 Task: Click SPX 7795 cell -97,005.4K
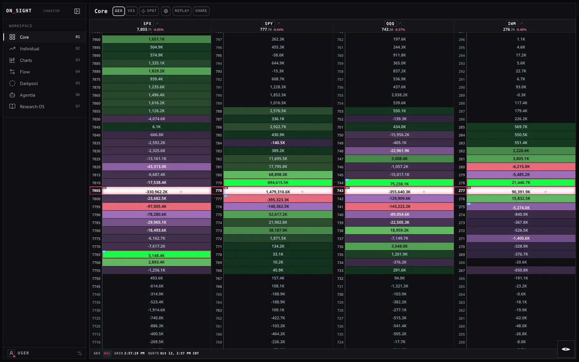pos(157,206)
